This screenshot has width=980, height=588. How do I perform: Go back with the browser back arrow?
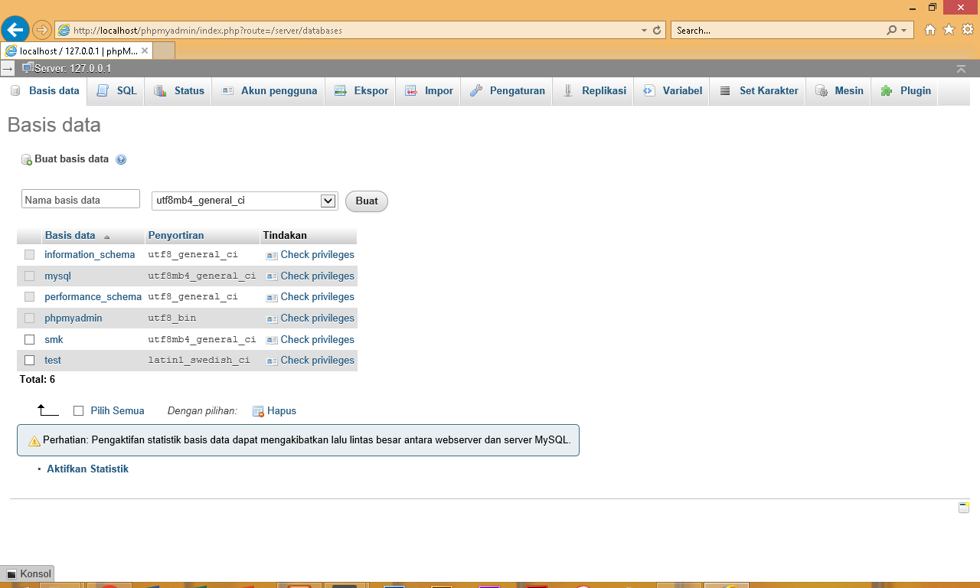point(15,31)
